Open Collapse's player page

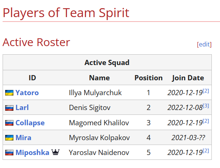click(x=30, y=123)
